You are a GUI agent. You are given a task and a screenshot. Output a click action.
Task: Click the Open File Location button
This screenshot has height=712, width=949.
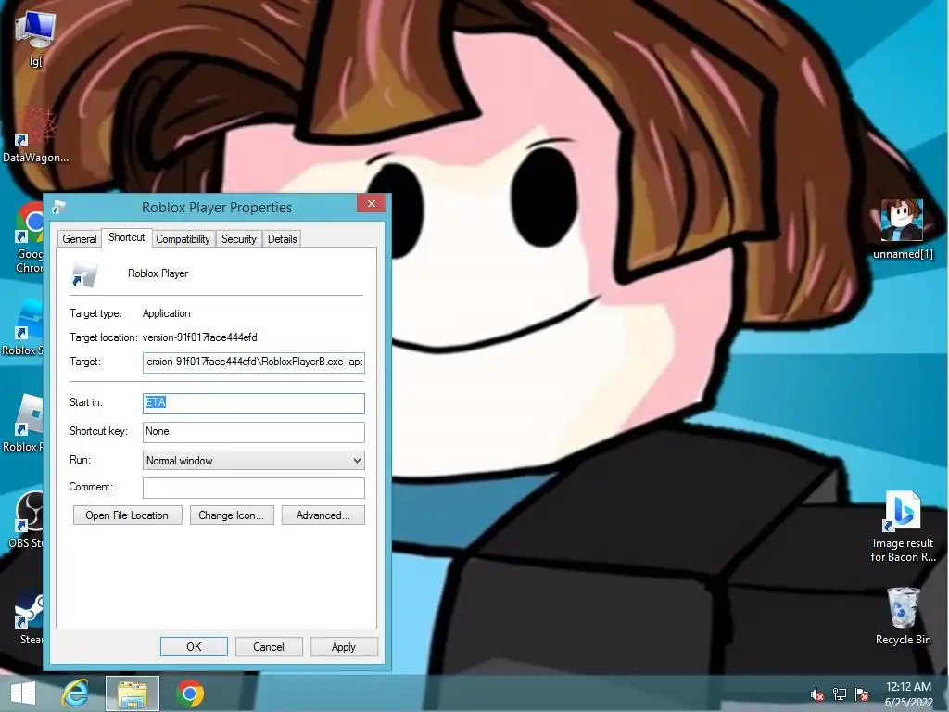pos(127,515)
